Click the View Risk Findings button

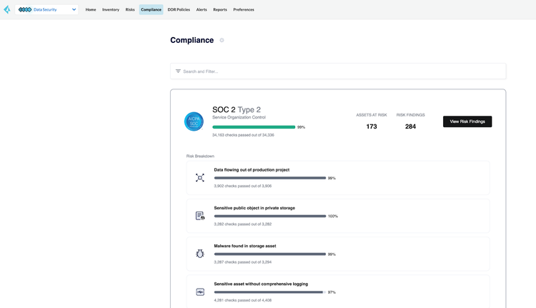[467, 121]
